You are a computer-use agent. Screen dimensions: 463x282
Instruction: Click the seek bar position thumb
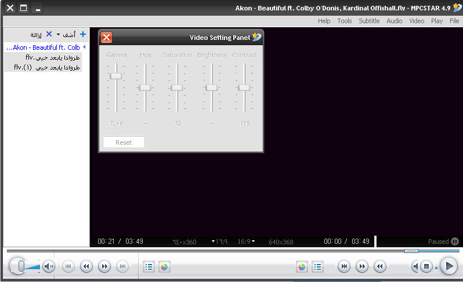411,251
